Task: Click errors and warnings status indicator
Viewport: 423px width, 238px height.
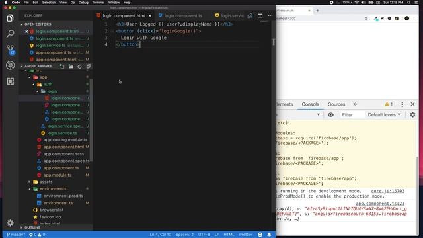Action: click(x=37, y=235)
